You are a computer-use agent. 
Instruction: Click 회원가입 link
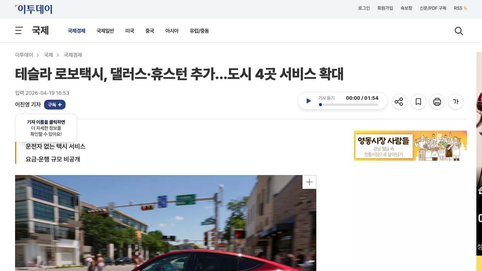[x=385, y=8]
